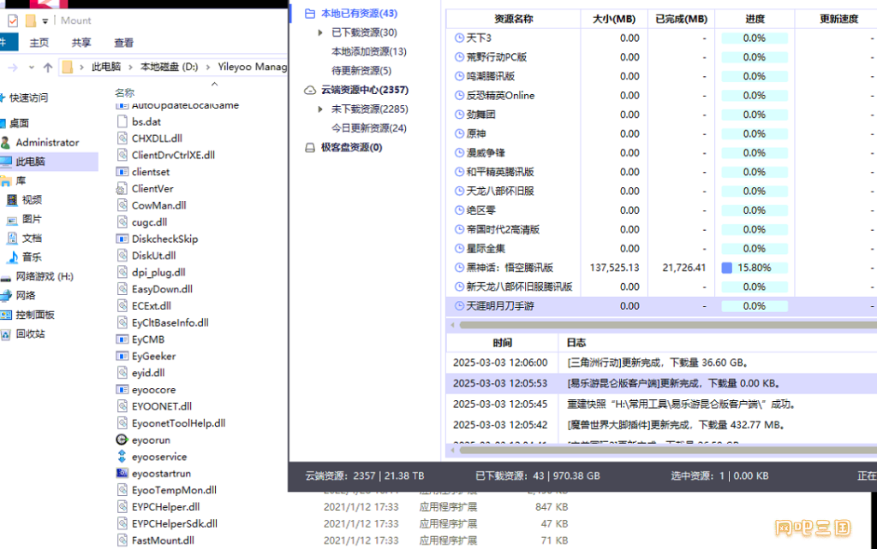Click the log panel horizontal scrollbar
Screen dimensions: 877x549
coord(668,450)
